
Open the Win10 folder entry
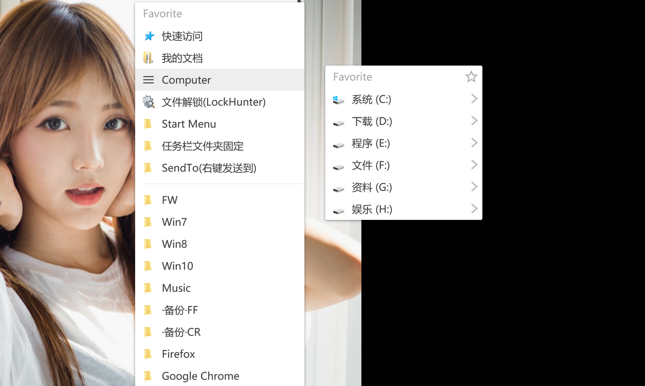coord(220,266)
